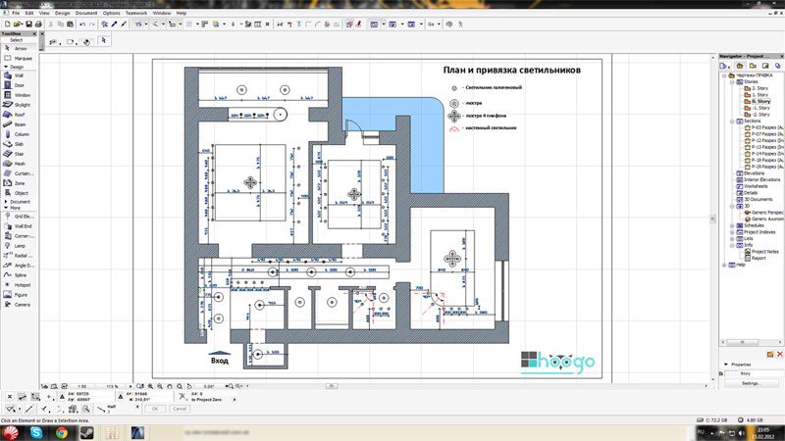Expand the Document section in Toolbox
Image resolution: width=785 pixels, height=441 pixels.
pyautogui.click(x=6, y=202)
